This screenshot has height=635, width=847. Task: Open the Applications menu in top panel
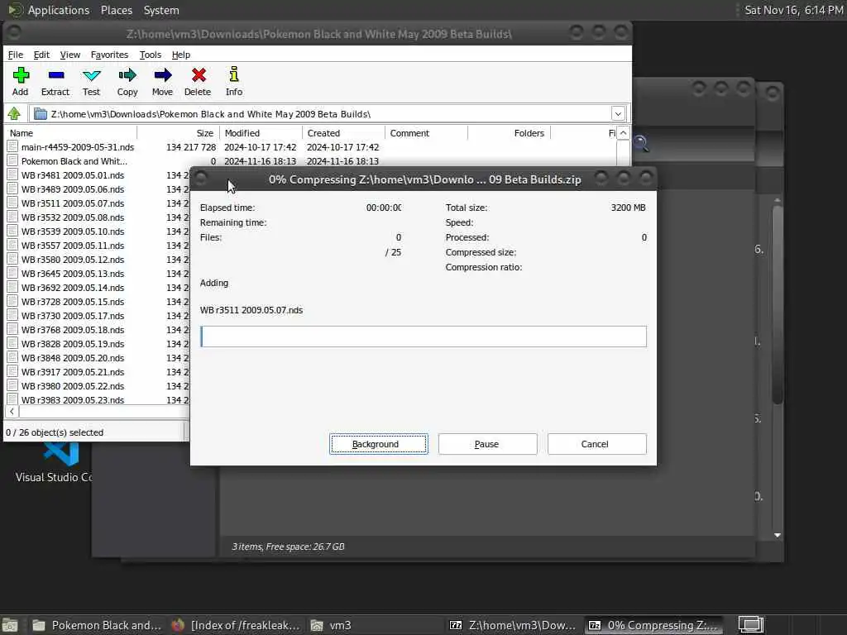[59, 10]
